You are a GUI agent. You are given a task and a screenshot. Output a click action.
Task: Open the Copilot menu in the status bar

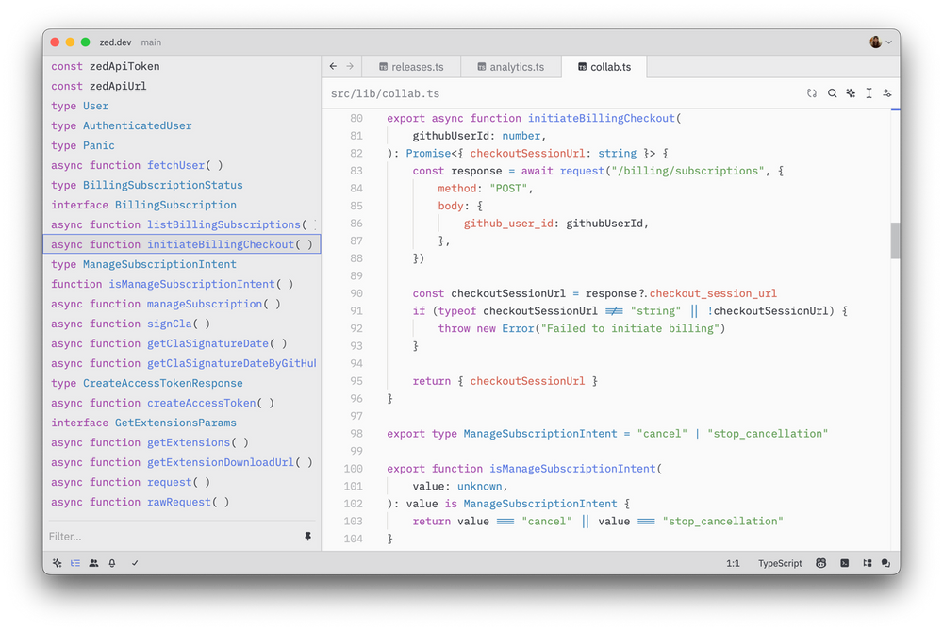819,563
